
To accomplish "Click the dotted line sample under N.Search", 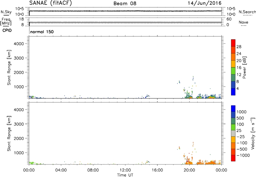I will [x=248, y=15].
